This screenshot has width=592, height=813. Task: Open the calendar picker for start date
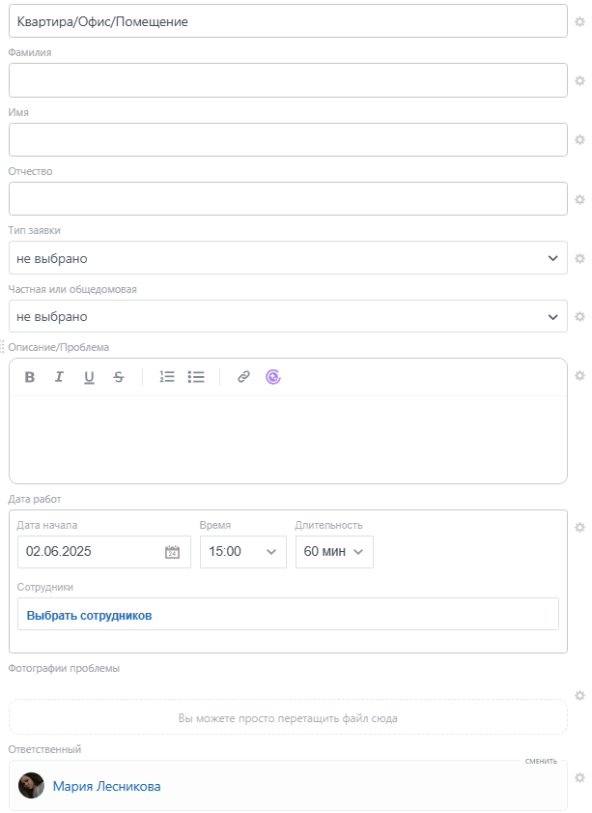pos(173,552)
